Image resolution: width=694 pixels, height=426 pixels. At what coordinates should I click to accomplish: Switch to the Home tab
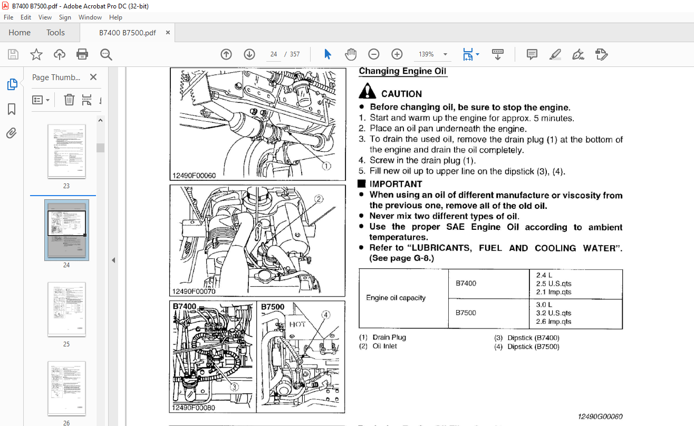[x=20, y=33]
